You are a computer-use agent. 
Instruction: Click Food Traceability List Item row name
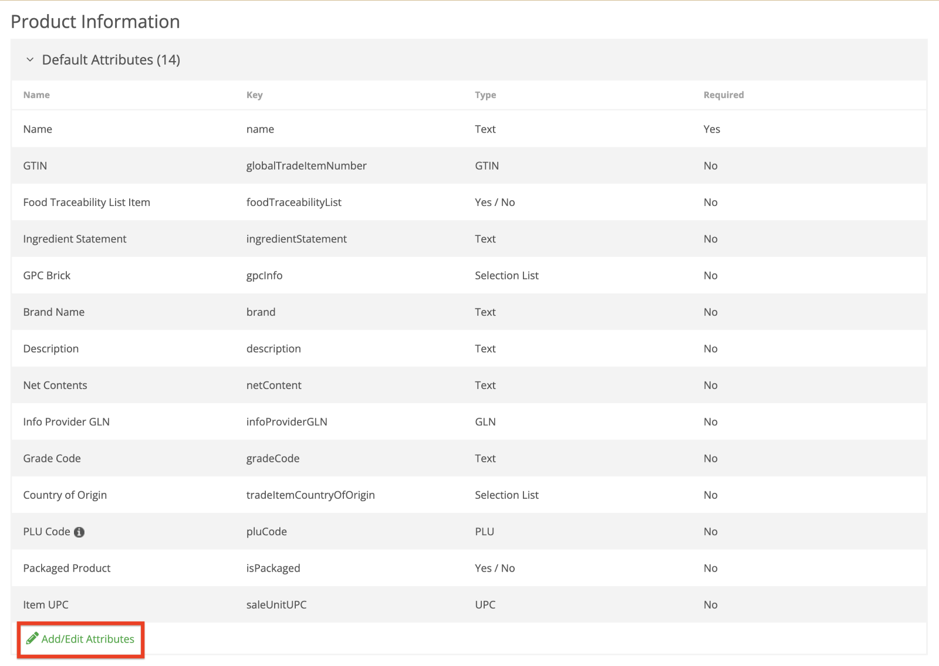pos(87,202)
